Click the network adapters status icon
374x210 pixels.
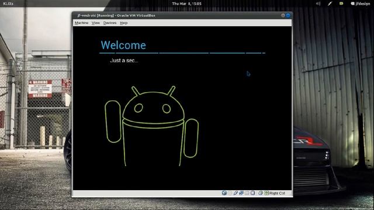click(241, 193)
